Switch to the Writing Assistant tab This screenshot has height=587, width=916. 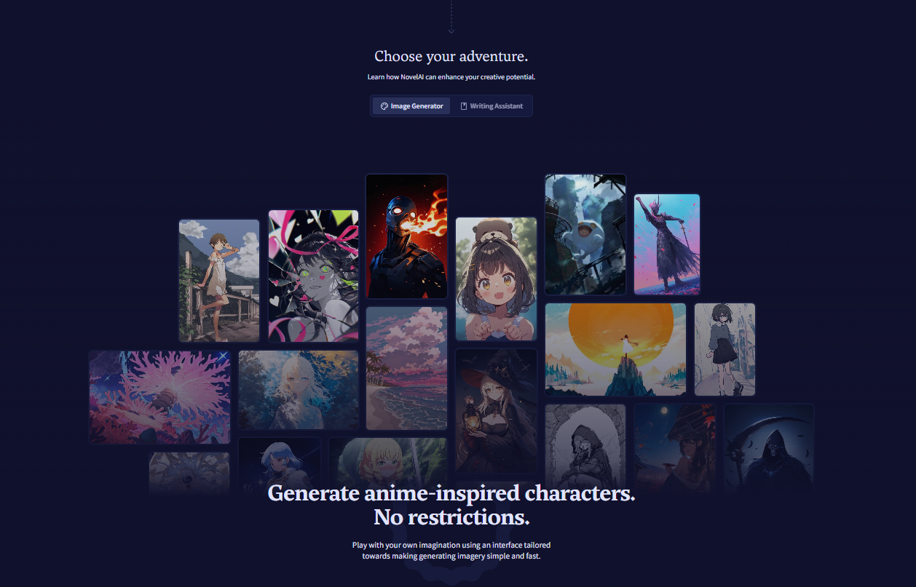tap(491, 106)
